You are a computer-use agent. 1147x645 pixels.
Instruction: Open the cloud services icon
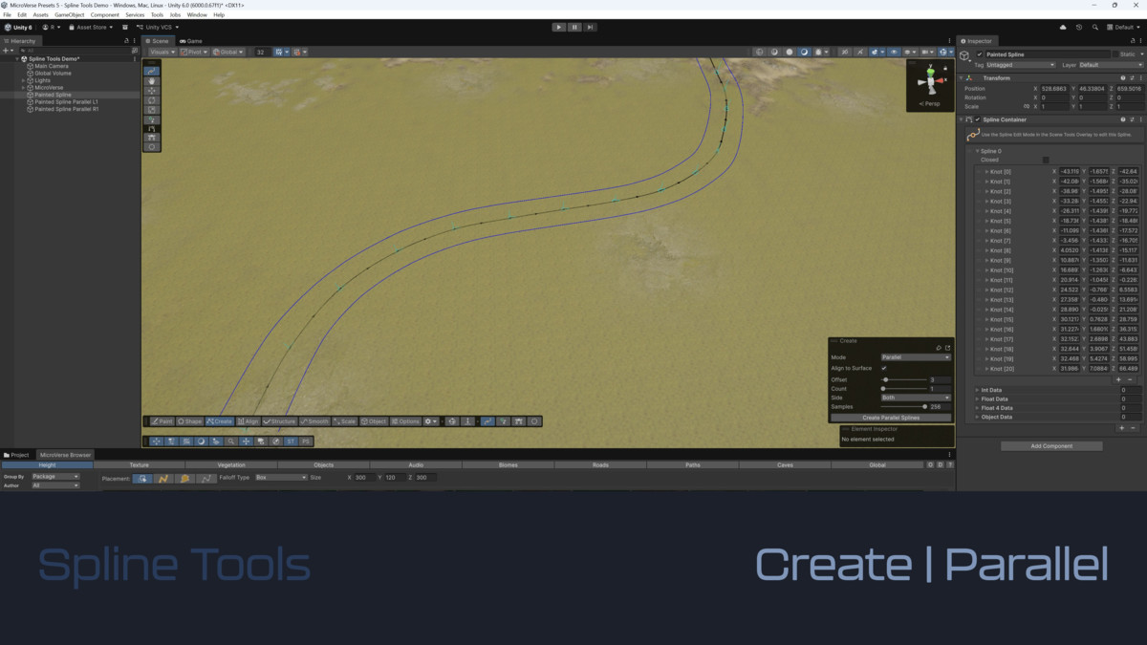[1063, 27]
